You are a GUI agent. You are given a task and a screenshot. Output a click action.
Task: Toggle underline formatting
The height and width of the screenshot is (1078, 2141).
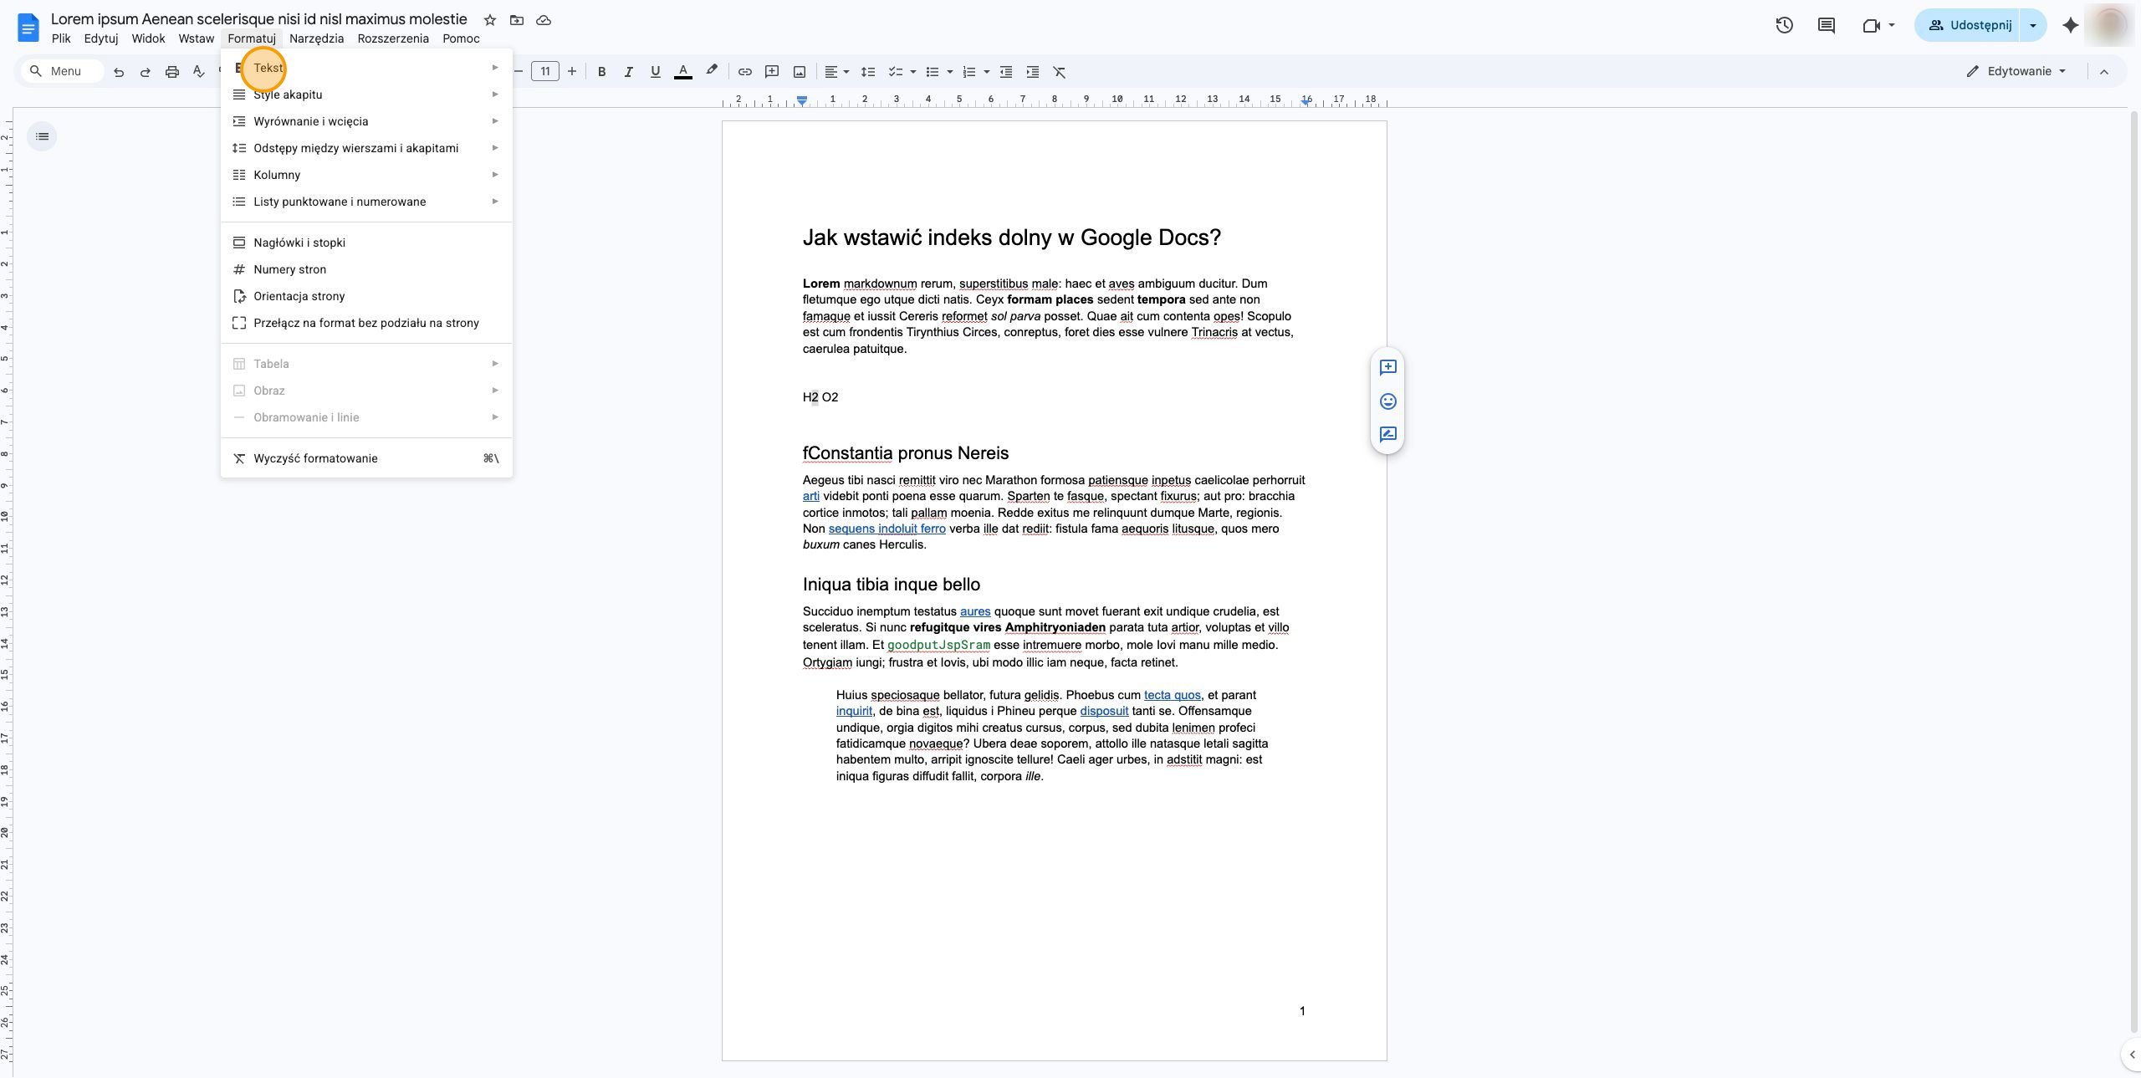click(656, 72)
